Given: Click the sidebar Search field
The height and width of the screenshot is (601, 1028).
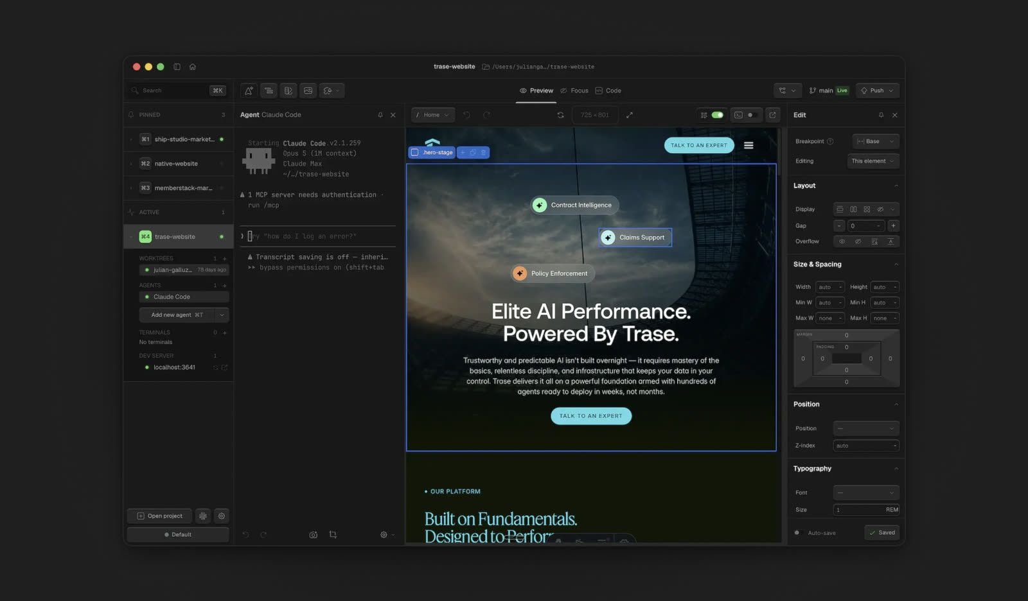Looking at the screenshot, I should pos(178,91).
